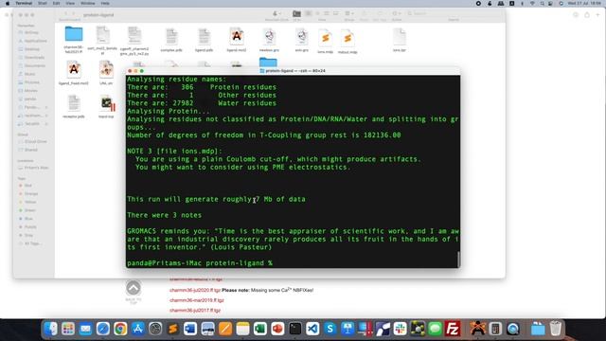Viewport: 606px width, 341px height.
Task: Open Spotlight search in menu bar
Action: click(542, 3)
